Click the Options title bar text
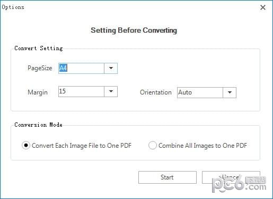The width and height of the screenshot is (273, 199). 13,7
